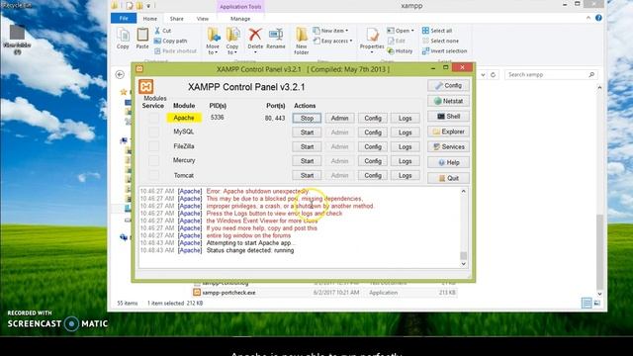Image resolution: width=633 pixels, height=356 pixels.
Task: Select xampp-portcheck.exe file
Action: pyautogui.click(x=228, y=293)
